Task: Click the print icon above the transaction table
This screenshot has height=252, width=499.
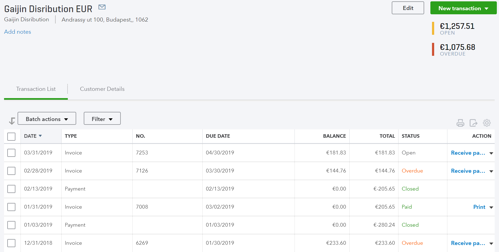Action: coord(460,123)
